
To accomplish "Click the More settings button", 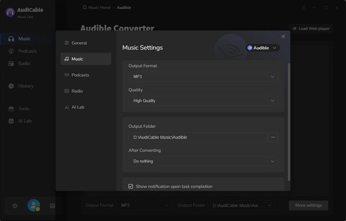I will [x=308, y=205].
